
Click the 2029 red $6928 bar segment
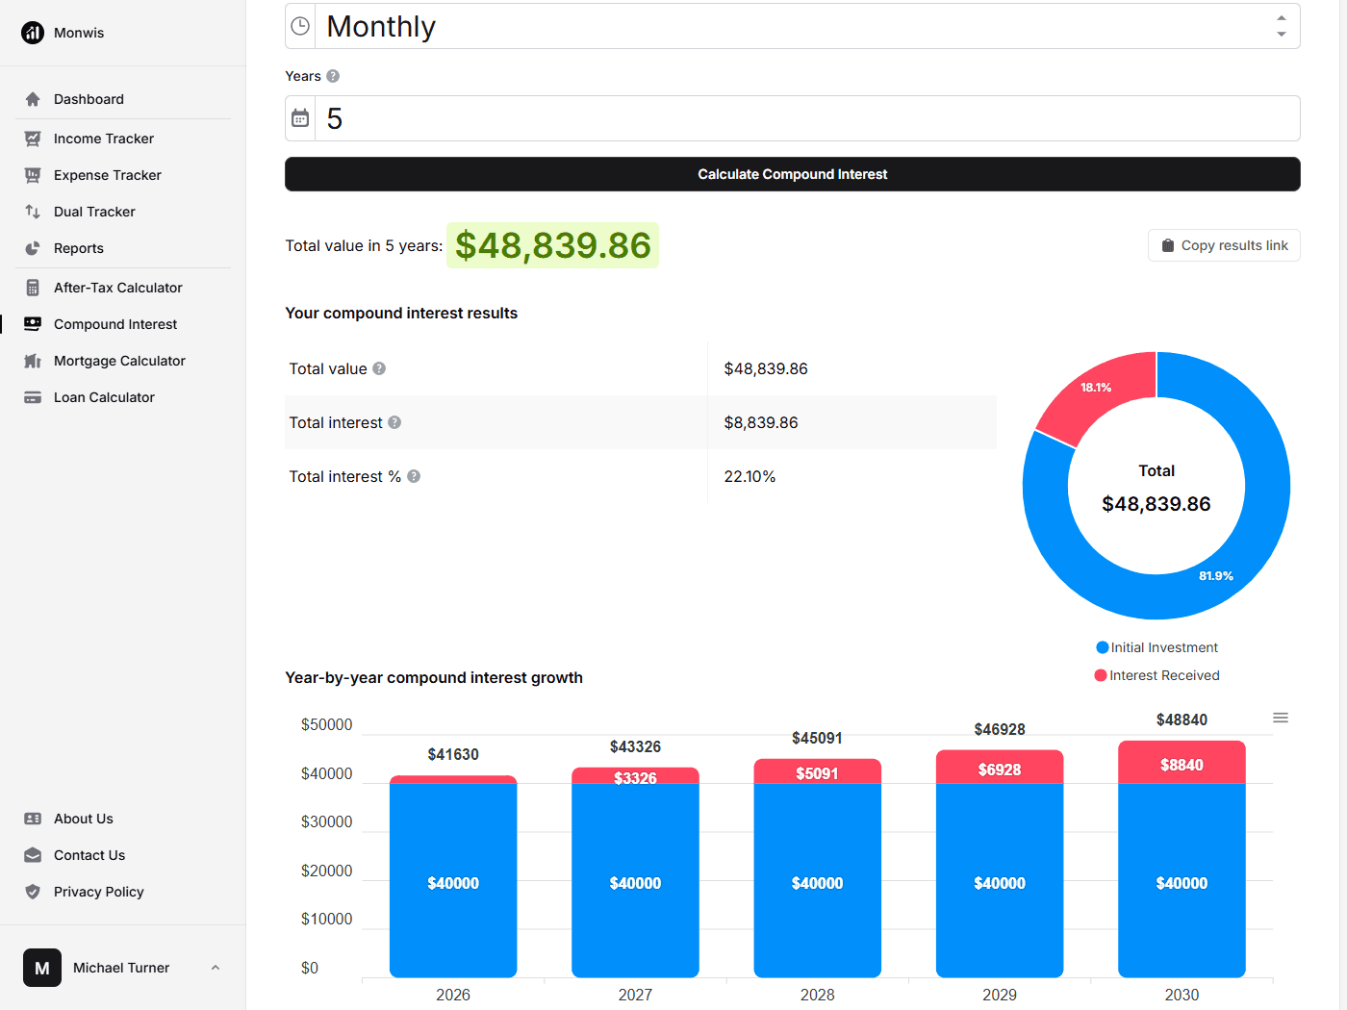pyautogui.click(x=1000, y=768)
